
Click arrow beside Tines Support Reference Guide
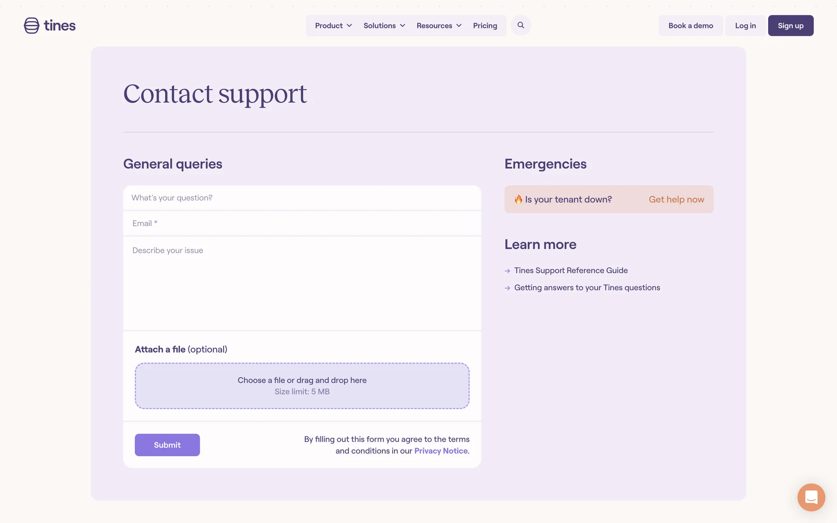pyautogui.click(x=507, y=271)
